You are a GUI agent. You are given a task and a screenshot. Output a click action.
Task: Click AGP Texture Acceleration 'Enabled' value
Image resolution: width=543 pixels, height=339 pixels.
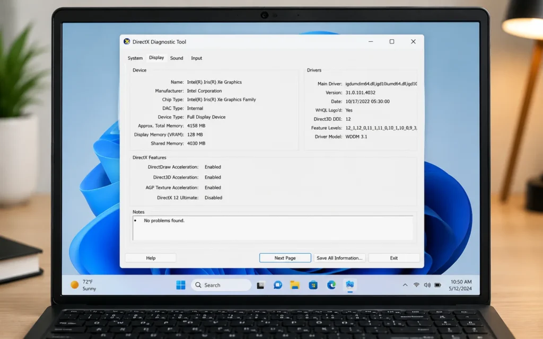coord(213,188)
